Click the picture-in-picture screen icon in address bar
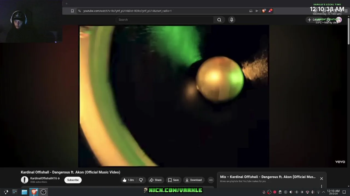350x196 pixels. tap(251, 11)
